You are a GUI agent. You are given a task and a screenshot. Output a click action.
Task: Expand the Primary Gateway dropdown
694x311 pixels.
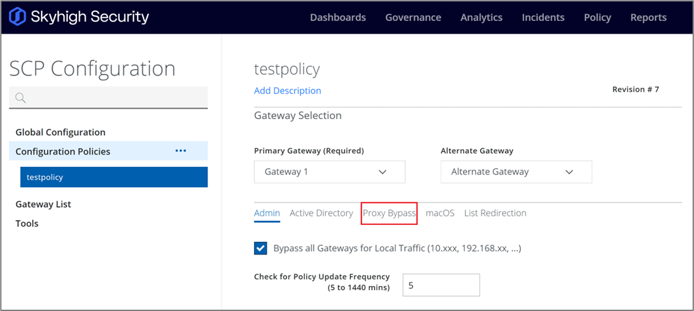tap(329, 172)
